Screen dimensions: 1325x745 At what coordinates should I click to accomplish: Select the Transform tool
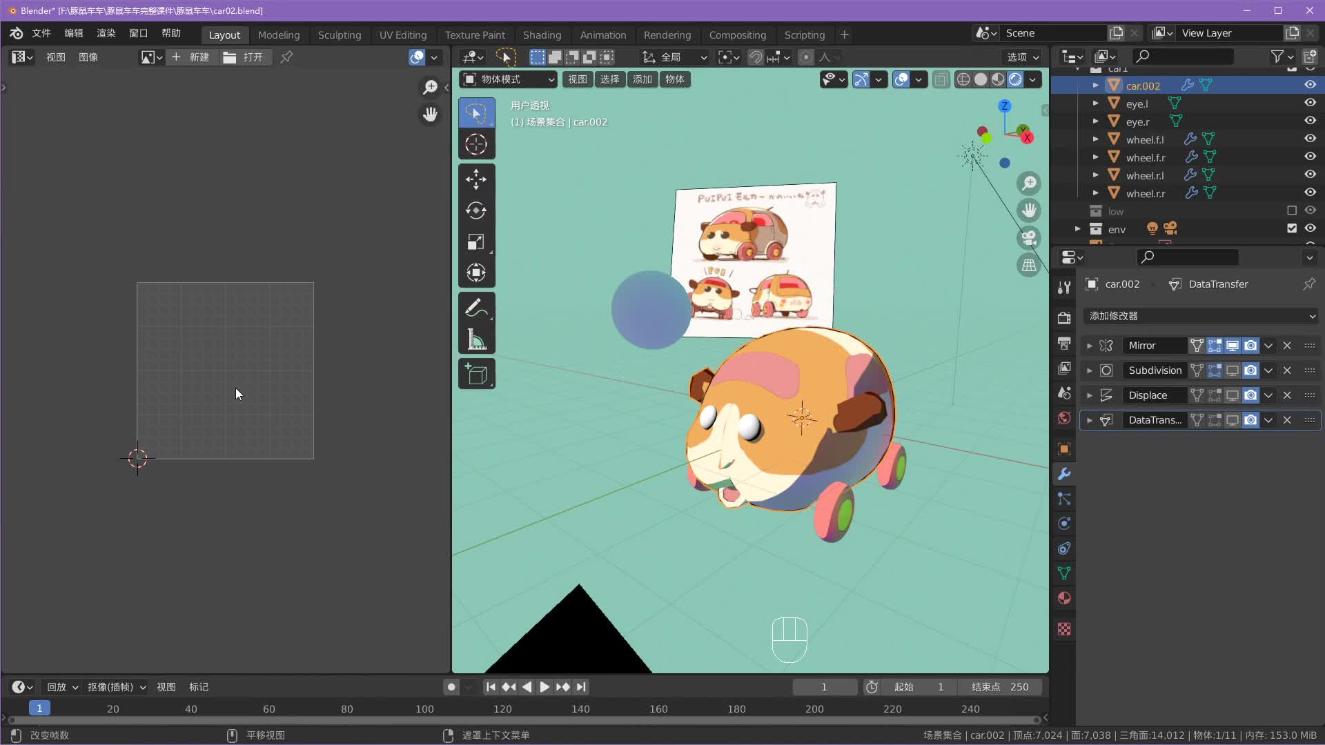(x=476, y=272)
